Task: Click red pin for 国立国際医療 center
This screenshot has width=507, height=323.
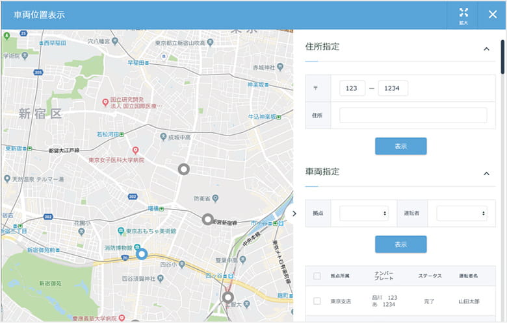Action: click(x=105, y=102)
